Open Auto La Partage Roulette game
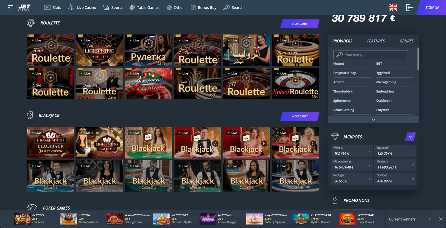Image resolution: width=446 pixels, height=228 pixels. click(x=197, y=50)
